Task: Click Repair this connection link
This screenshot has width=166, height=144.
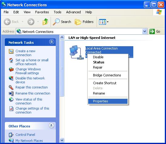Action: point(32,87)
